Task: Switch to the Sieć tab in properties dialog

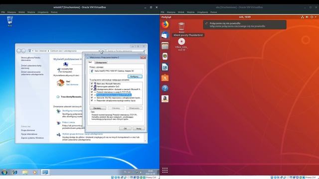Action: [x=90, y=62]
